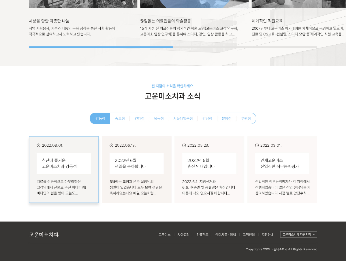Click clock icon beside 2022.06.13. date

111,145
